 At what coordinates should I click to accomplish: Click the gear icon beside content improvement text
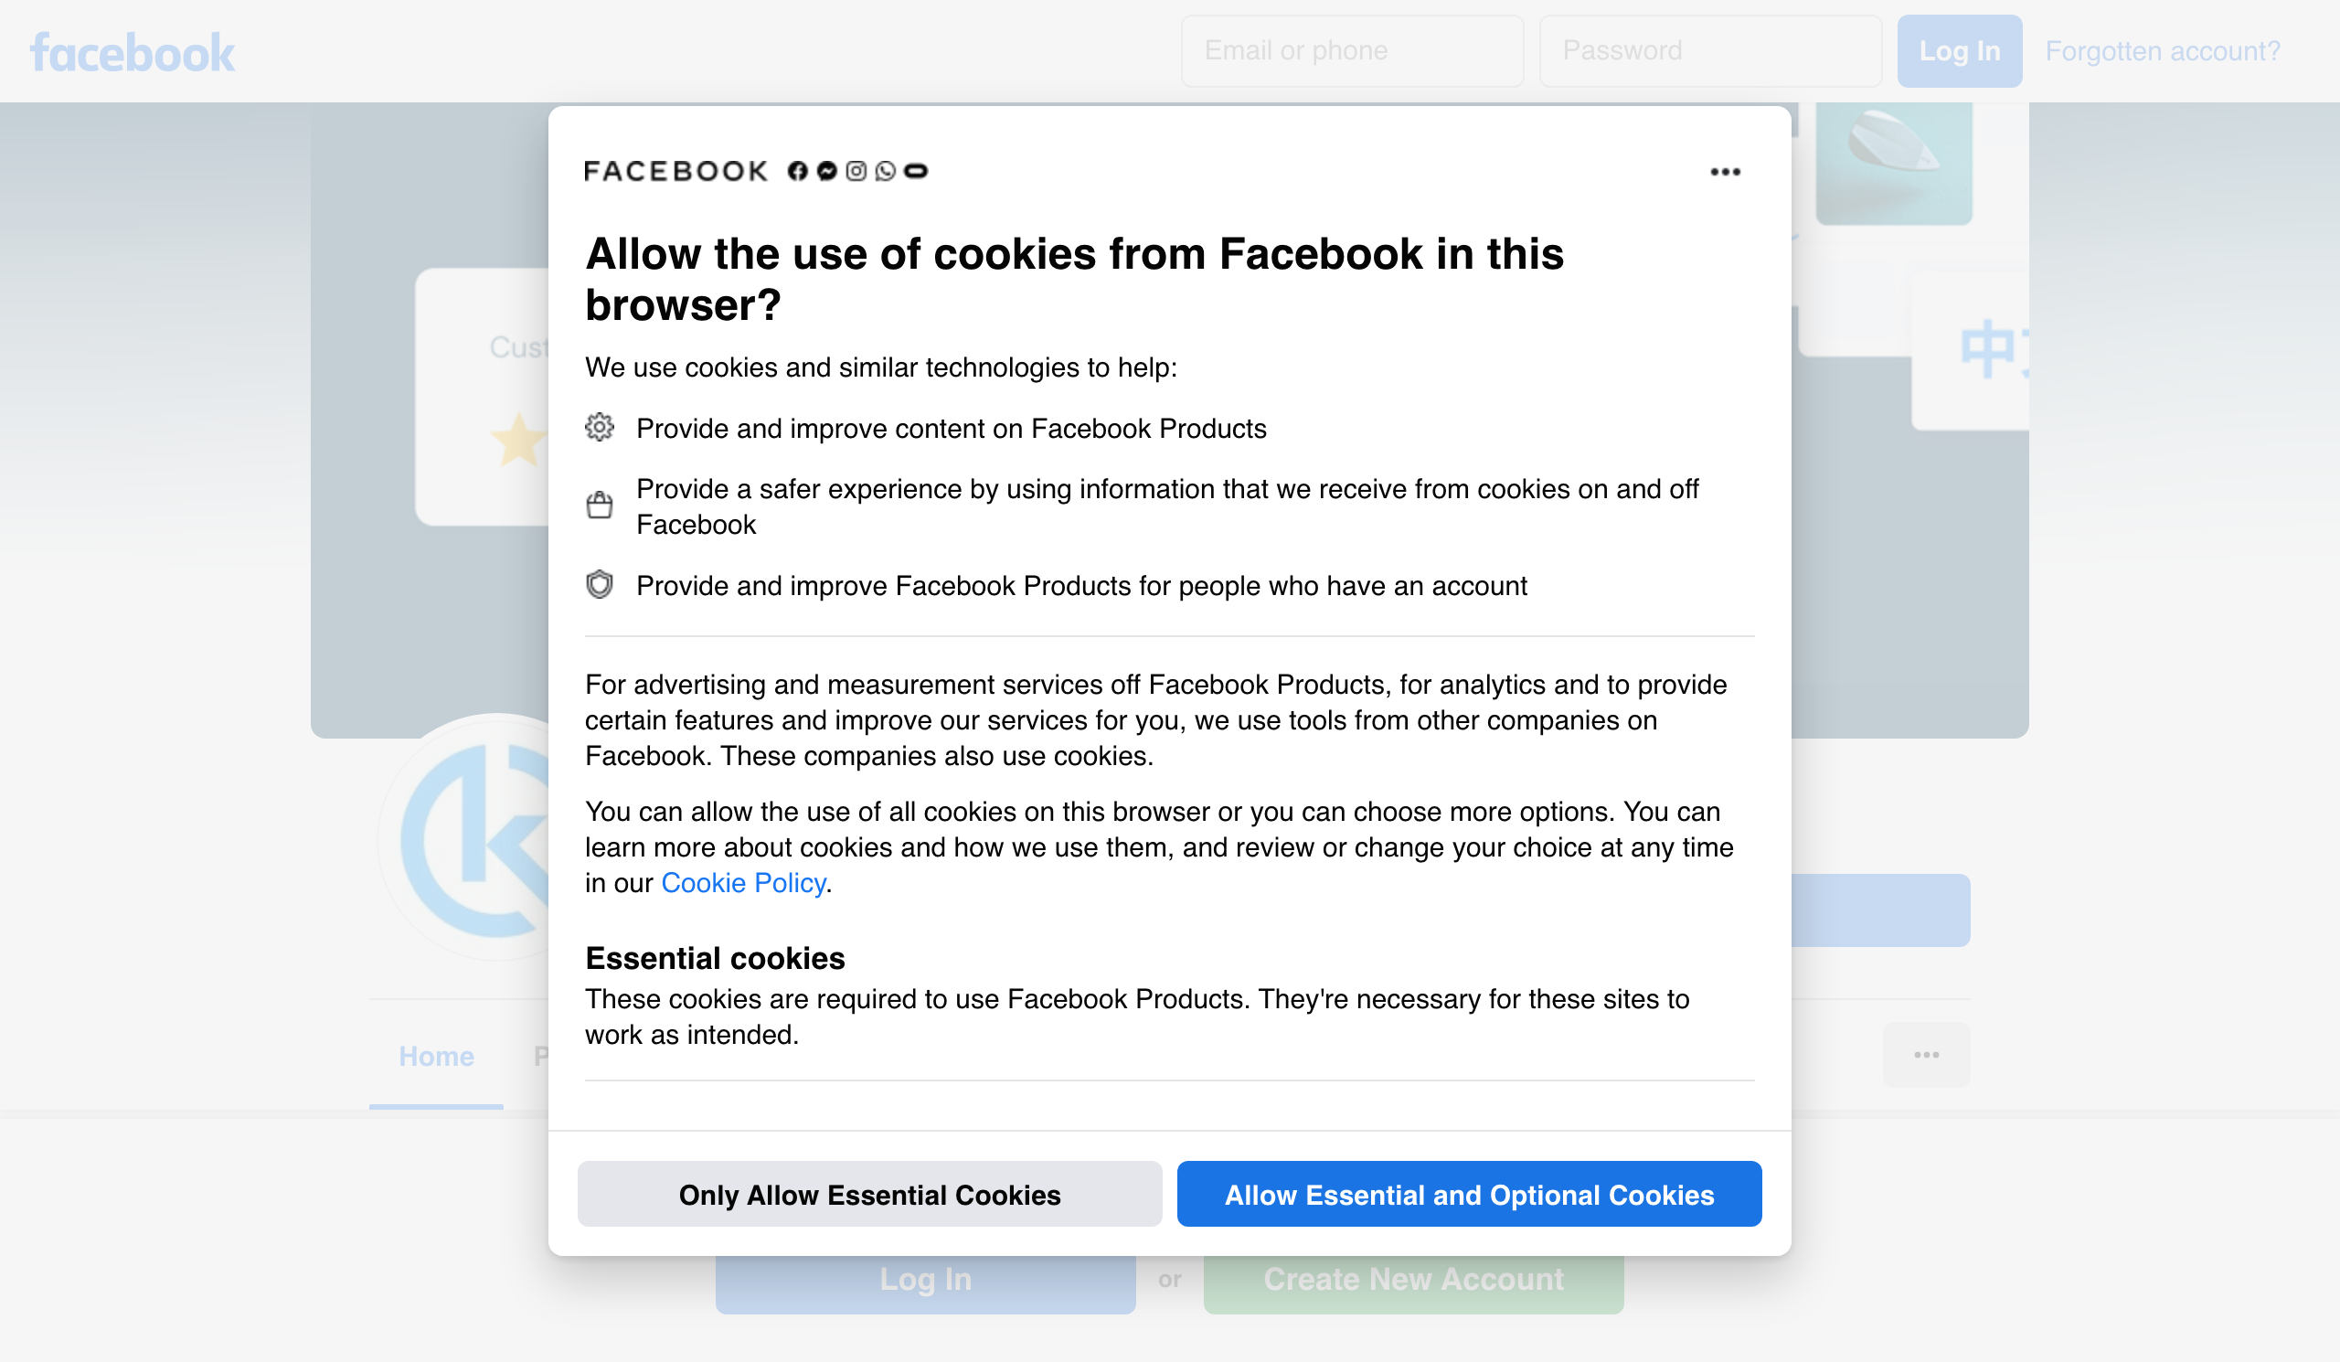tap(600, 427)
